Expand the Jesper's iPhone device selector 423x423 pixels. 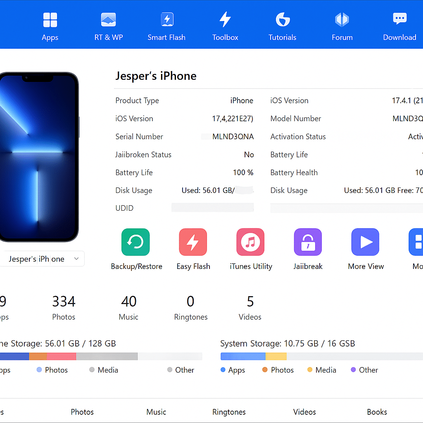tap(43, 259)
